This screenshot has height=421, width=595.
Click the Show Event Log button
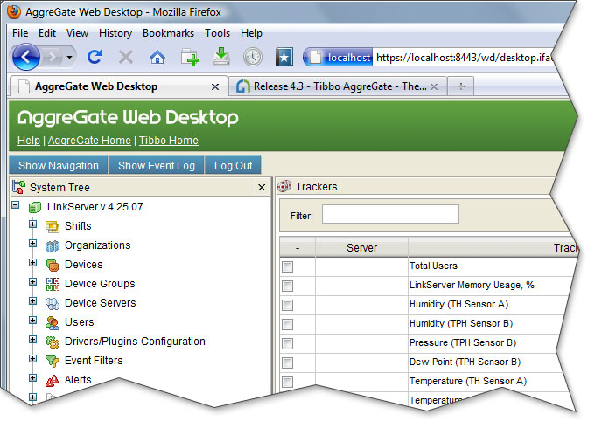(x=157, y=166)
